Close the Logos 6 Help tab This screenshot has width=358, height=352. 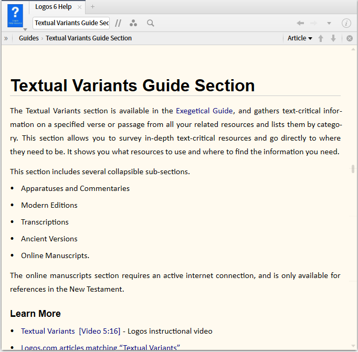coord(79,7)
